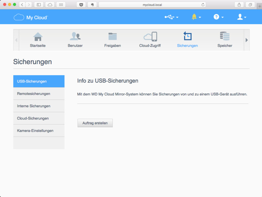Open the Freigaben folder icon
Viewport: 262px width, 197px height.
pos(113,36)
